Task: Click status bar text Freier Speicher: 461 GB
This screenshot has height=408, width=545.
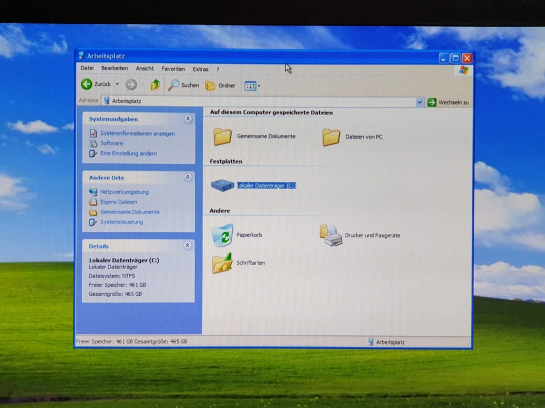Action: click(x=104, y=341)
